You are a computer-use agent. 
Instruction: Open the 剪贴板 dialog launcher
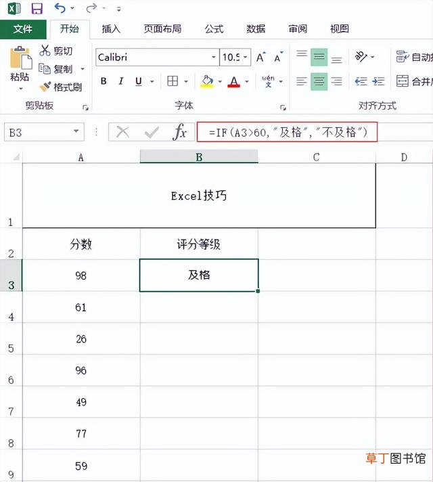click(x=85, y=108)
